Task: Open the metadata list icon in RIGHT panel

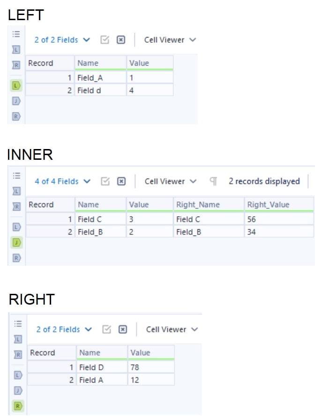Action: click(18, 323)
